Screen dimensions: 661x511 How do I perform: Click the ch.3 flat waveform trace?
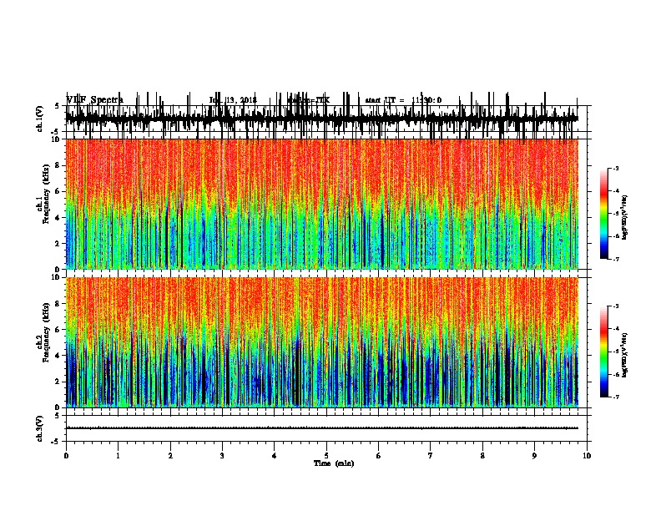pyautogui.click(x=322, y=428)
